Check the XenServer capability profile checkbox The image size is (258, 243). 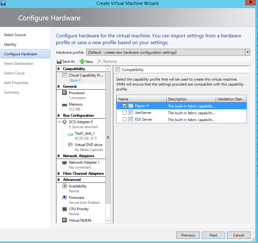click(125, 113)
